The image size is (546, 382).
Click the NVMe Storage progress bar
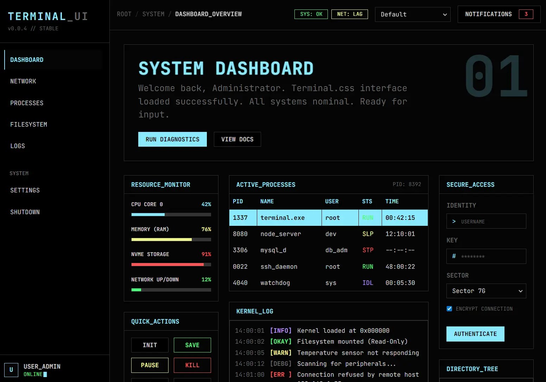click(x=171, y=265)
